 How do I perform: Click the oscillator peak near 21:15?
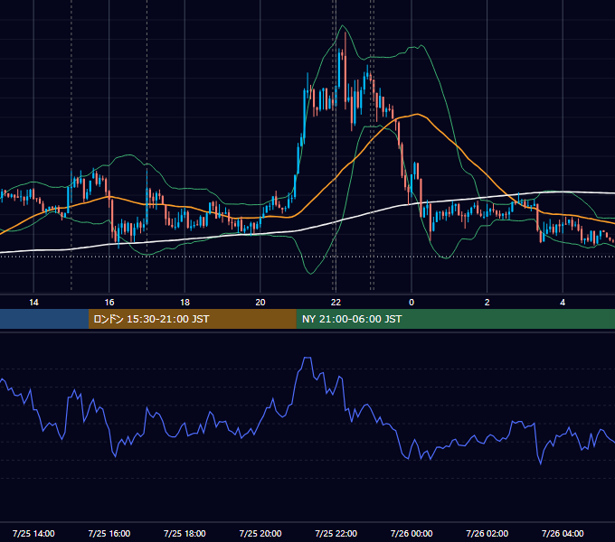(x=307, y=358)
